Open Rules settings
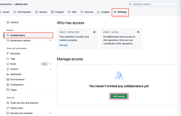Image resolution: width=181 pixels, height=116 pixels. point(29,64)
